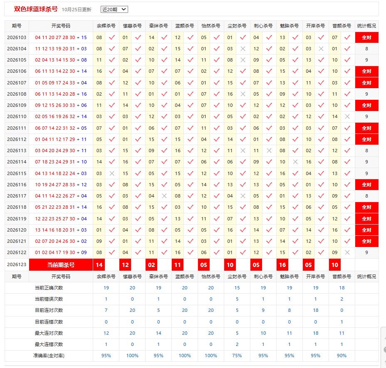The image size is (386, 368).
Task: Click the X mark for 尘封杀号 in row 2026104
Action: coord(243,49)
